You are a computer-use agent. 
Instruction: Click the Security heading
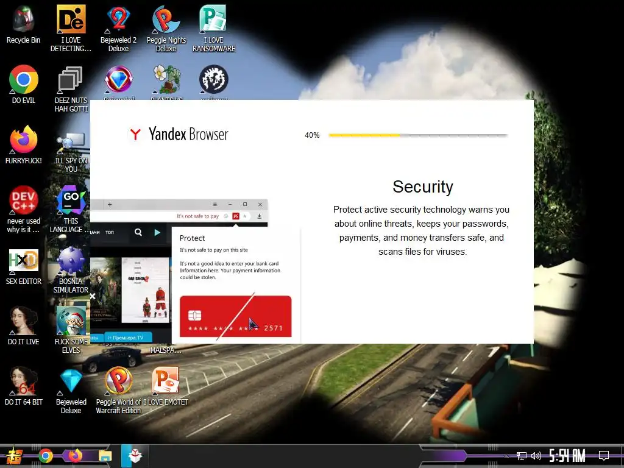pyautogui.click(x=423, y=186)
